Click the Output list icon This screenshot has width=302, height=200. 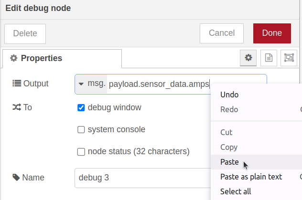(x=17, y=84)
